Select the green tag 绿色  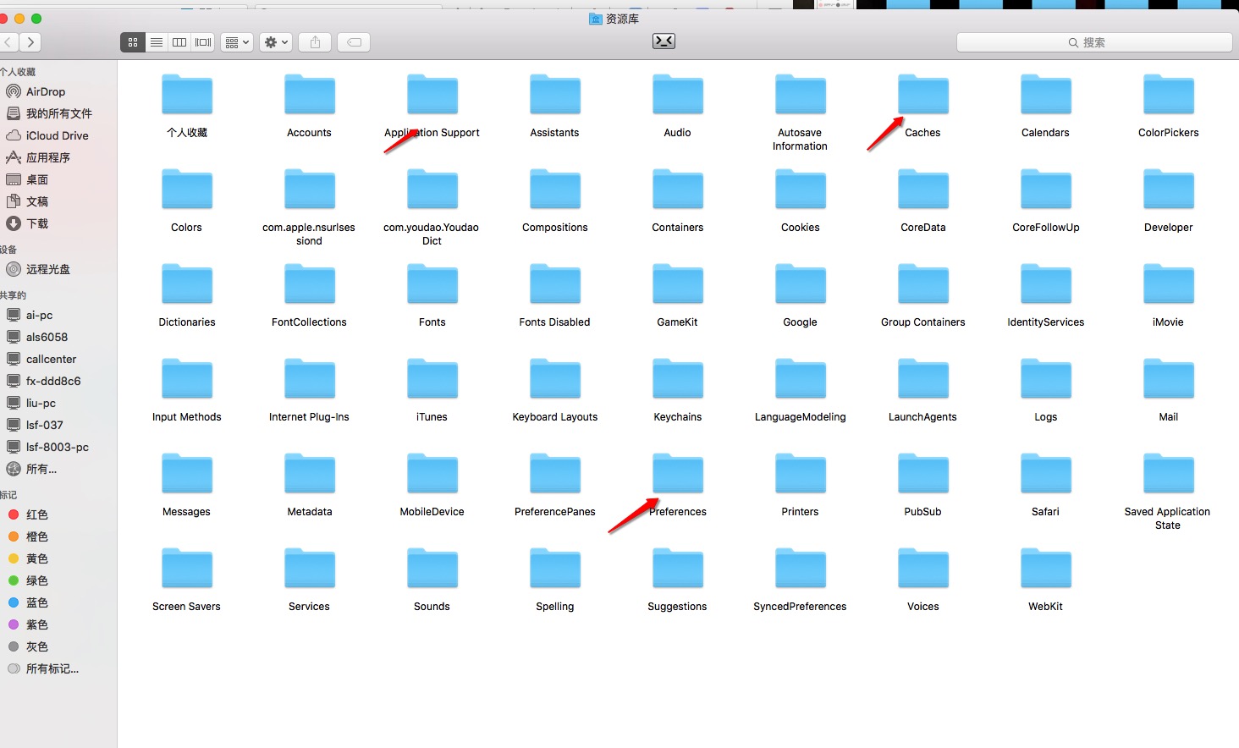pos(37,580)
